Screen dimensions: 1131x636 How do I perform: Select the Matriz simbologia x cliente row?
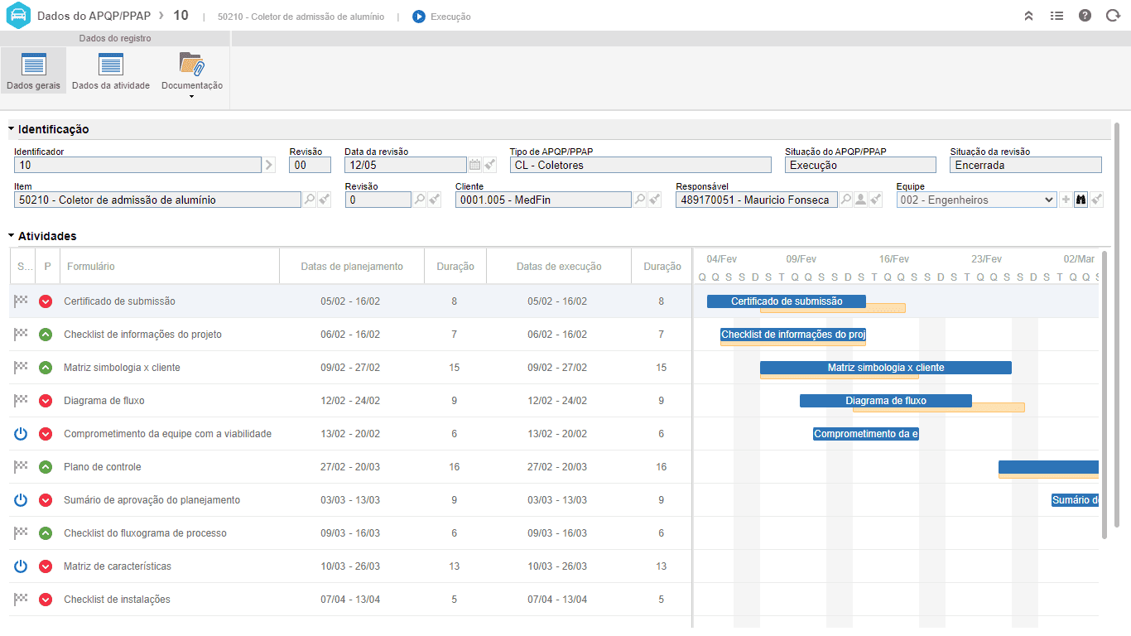tap(350, 368)
